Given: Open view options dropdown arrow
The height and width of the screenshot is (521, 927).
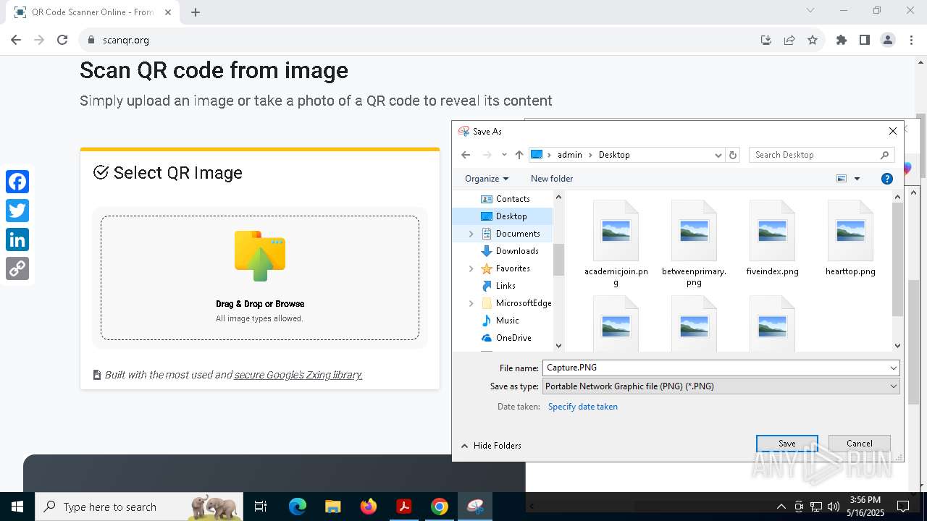Looking at the screenshot, I should click(x=857, y=179).
